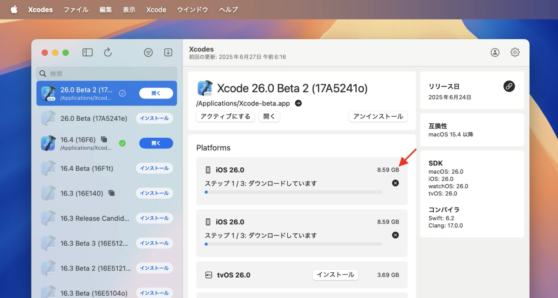
Task: Open the ウインドウ menu
Action: [192, 10]
